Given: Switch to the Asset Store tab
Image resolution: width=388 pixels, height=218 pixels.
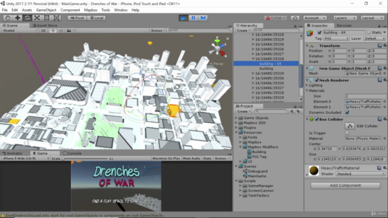Looking at the screenshot, I should pyautogui.click(x=45, y=25).
